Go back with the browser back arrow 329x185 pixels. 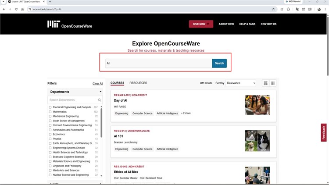(4, 9)
